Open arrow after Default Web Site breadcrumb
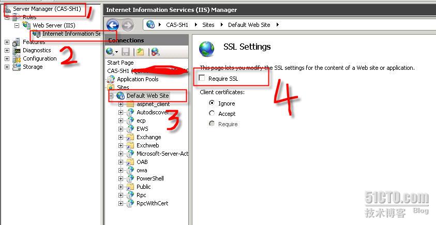Image resolution: width=436 pixels, height=225 pixels. (278, 25)
